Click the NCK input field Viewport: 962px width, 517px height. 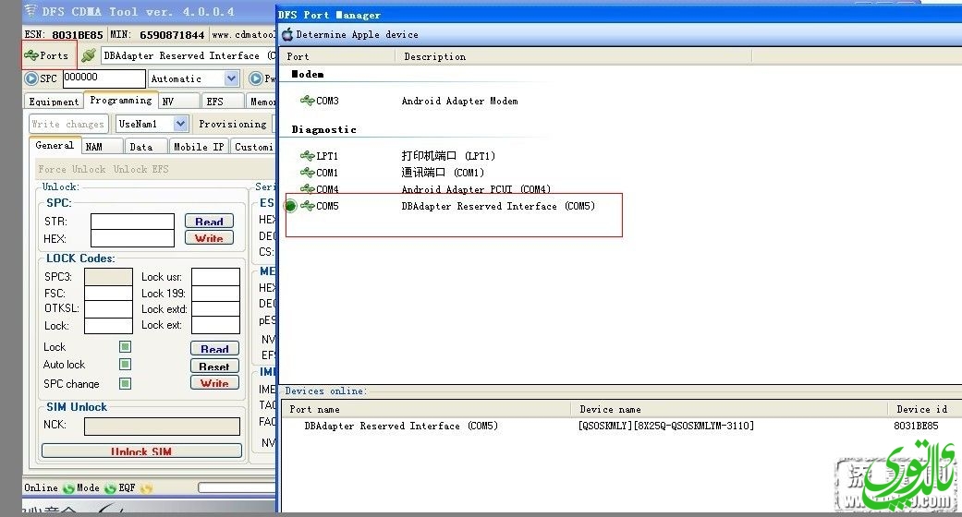[x=162, y=427]
